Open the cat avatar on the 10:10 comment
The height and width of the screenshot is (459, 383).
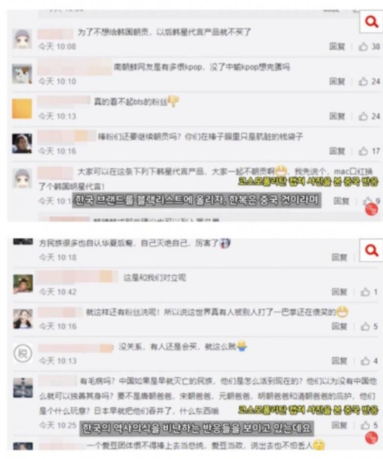pos(22,73)
